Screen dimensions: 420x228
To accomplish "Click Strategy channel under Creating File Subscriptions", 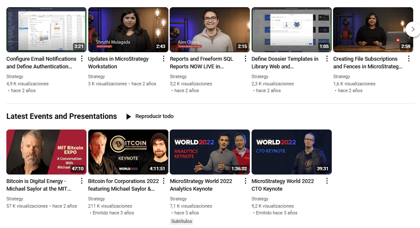I will click(x=342, y=76).
